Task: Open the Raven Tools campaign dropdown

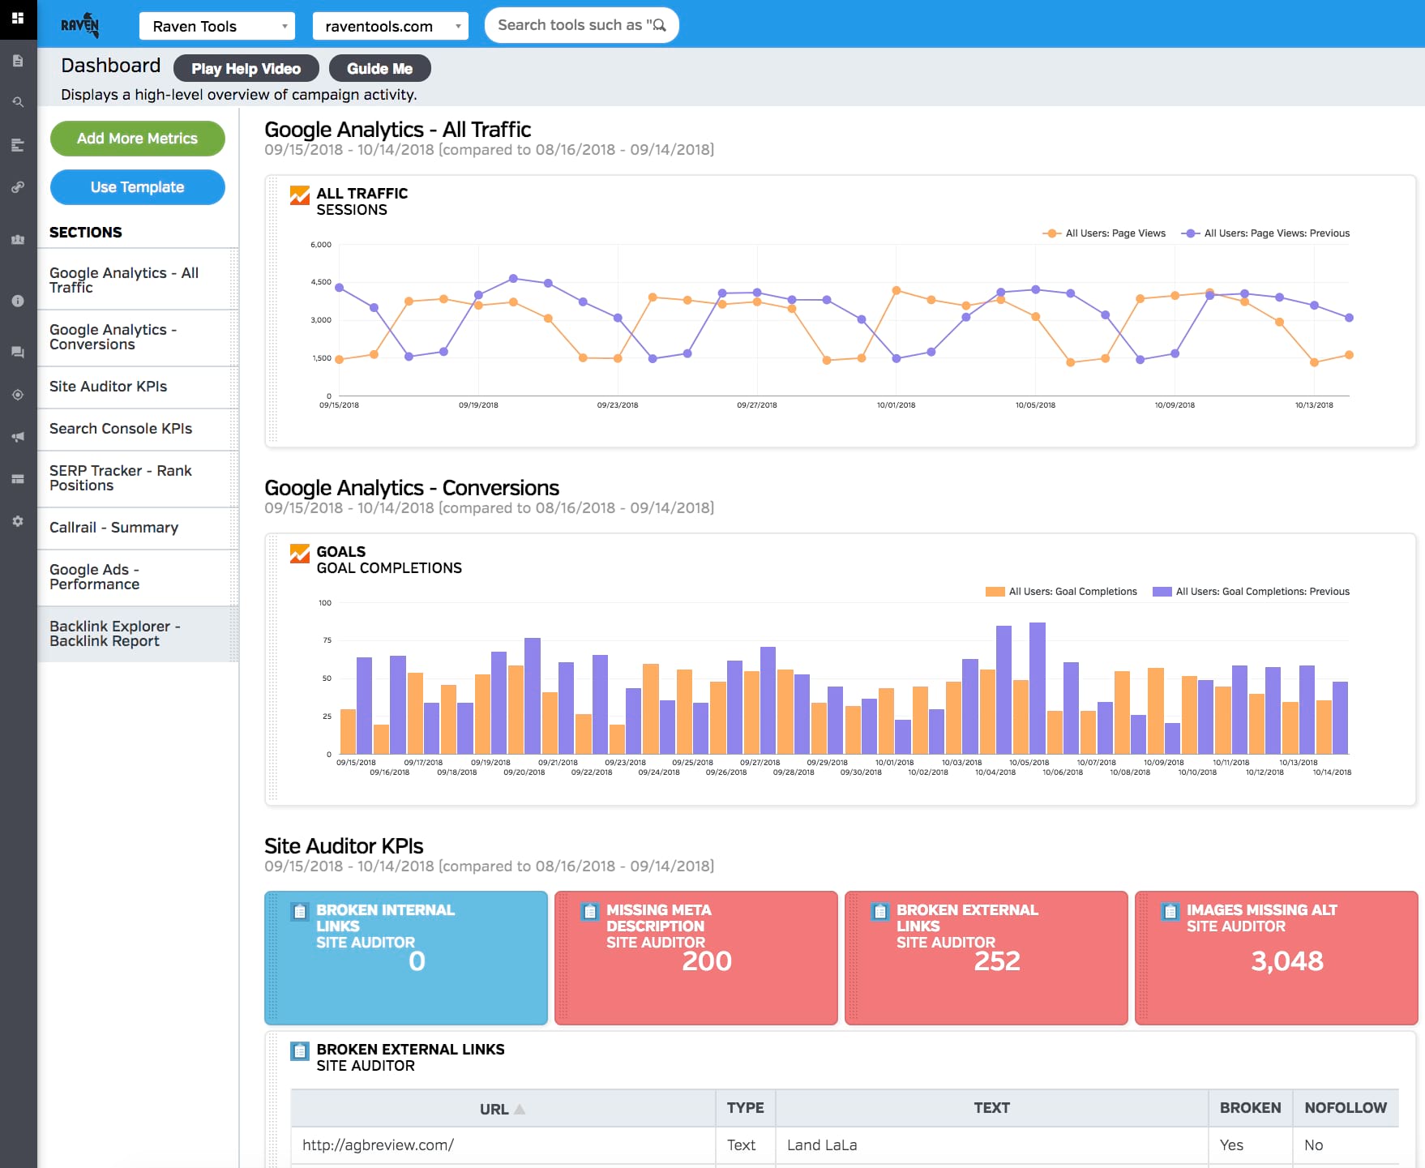Action: coord(216,25)
